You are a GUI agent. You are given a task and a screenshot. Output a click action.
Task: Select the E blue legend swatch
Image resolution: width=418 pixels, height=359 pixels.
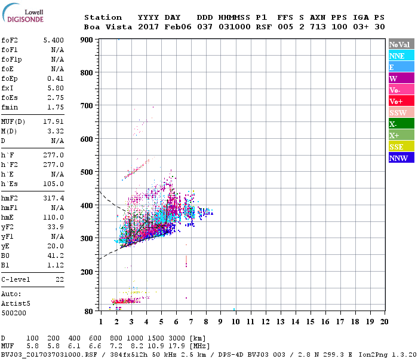[401, 67]
